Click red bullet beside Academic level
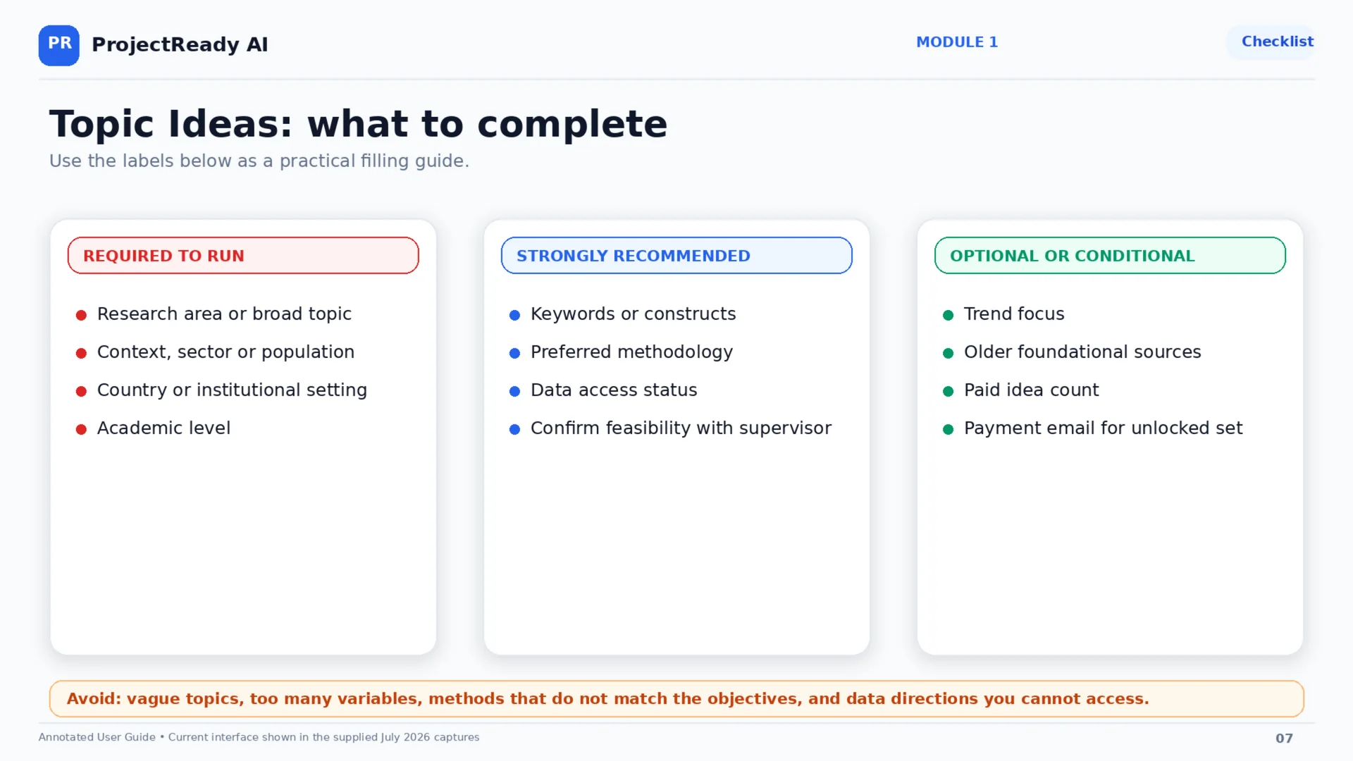This screenshot has height=761, width=1353. click(81, 429)
